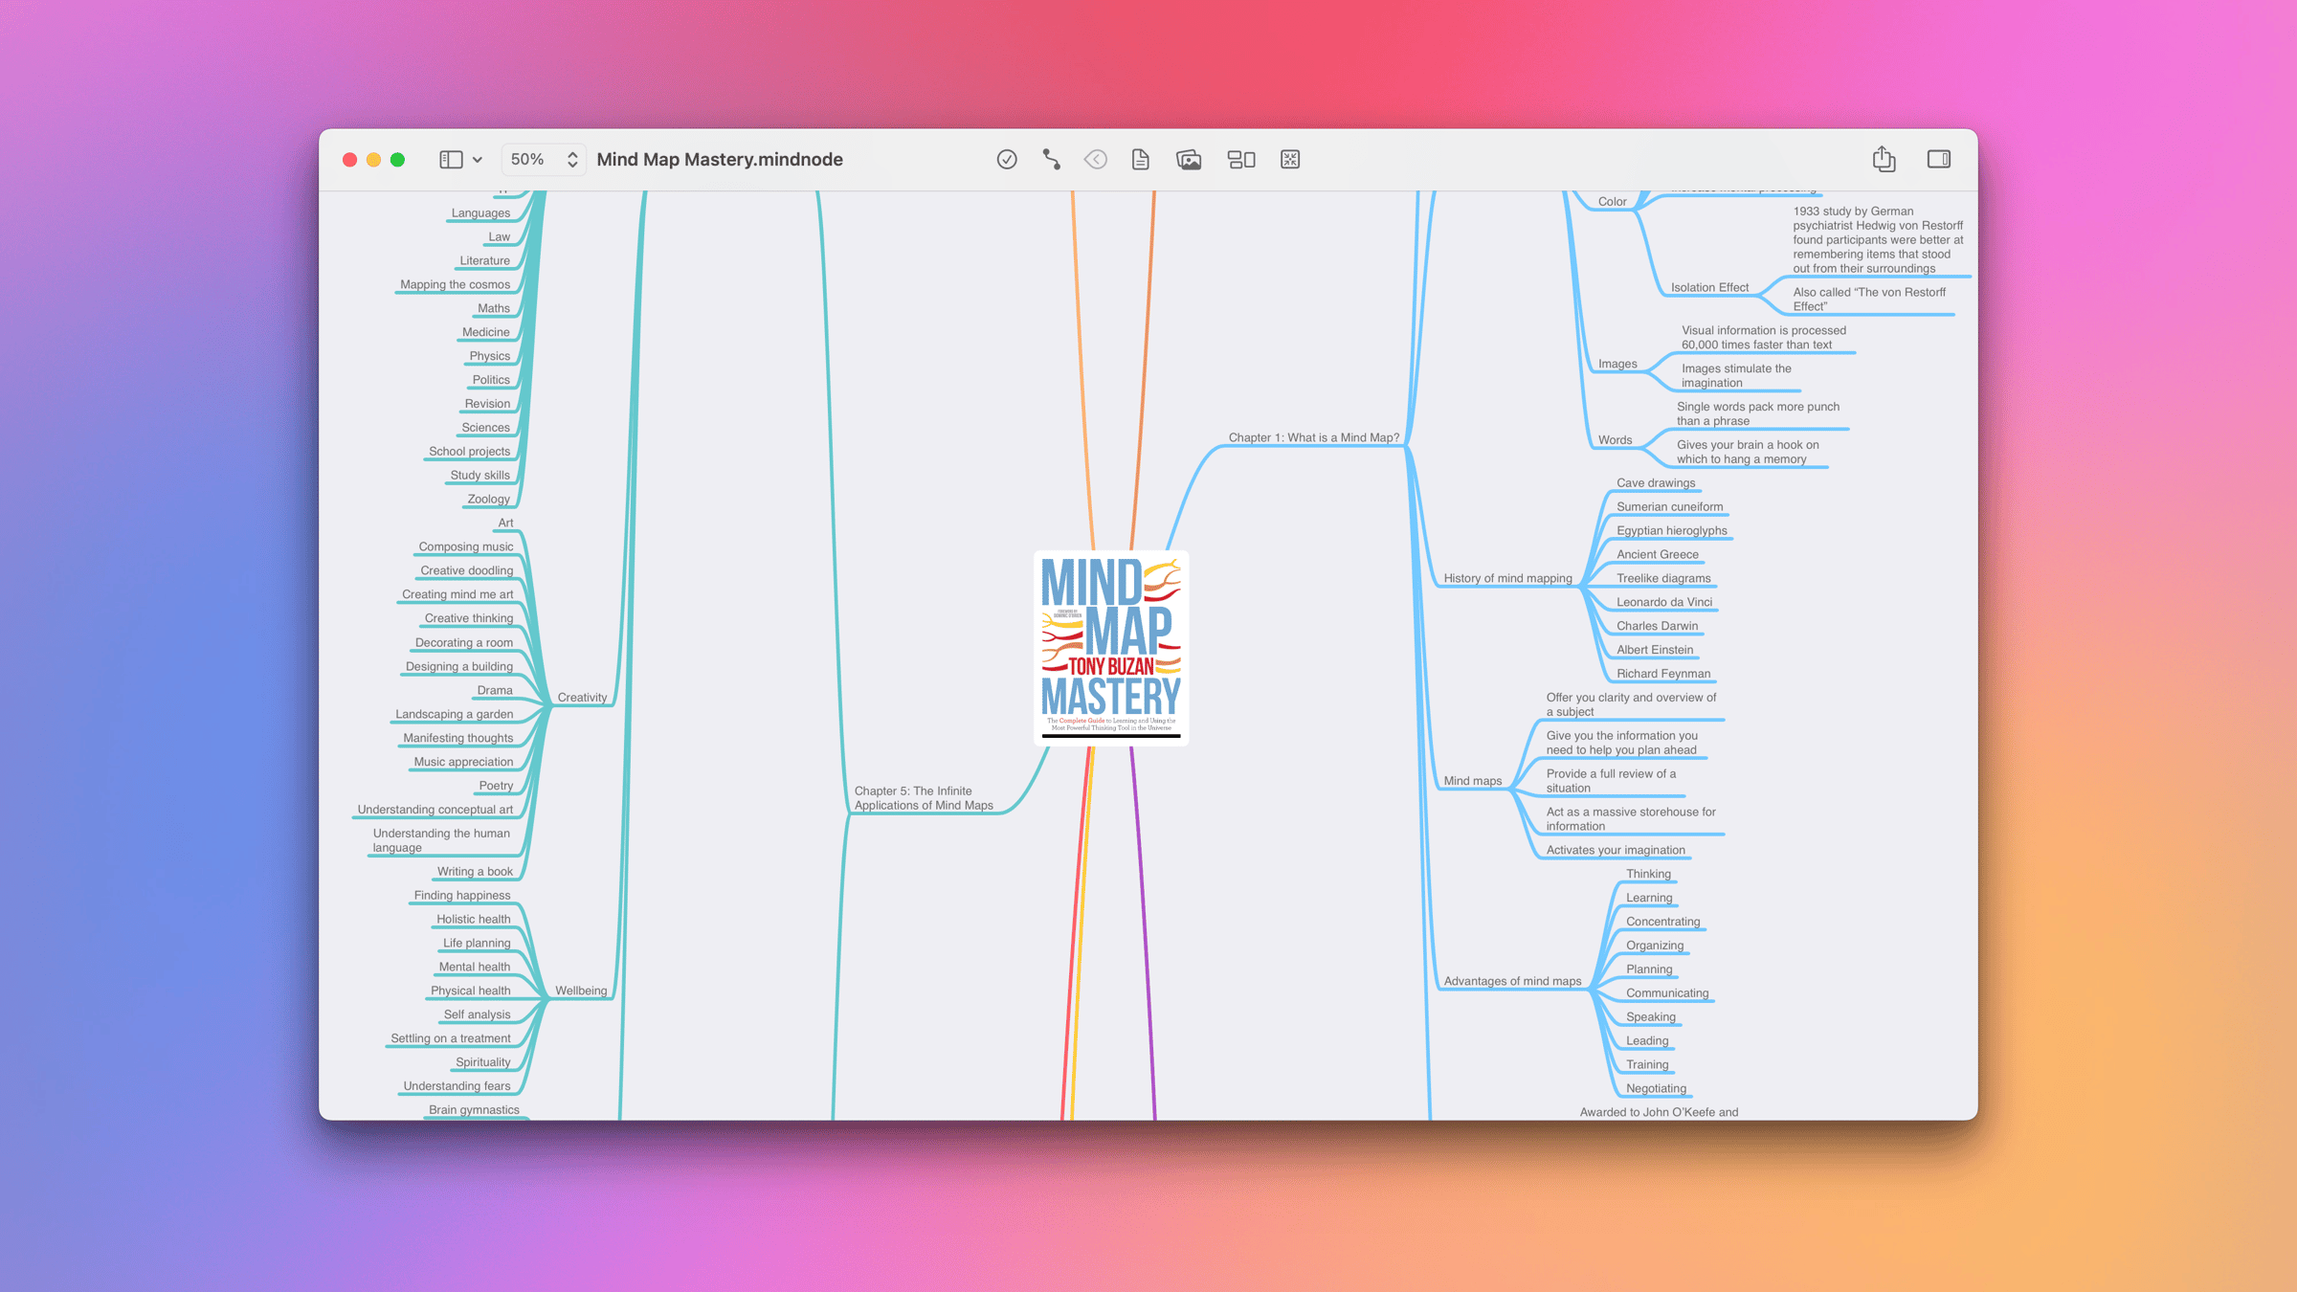
Task: Select the Holistic health node
Action: (x=473, y=920)
